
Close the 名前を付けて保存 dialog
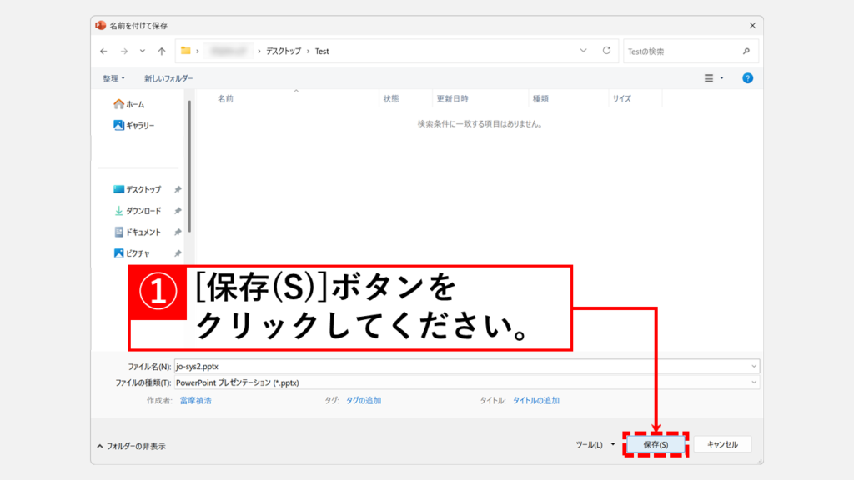pos(752,26)
